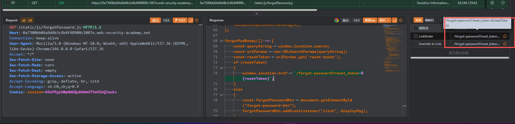Copy the Userinfo In Link rule data
Screen dimensions: 515x124
tap(505, 44)
